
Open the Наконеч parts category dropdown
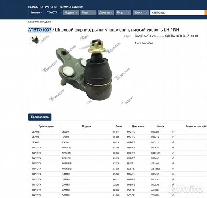pyautogui.click(x=36, y=12)
